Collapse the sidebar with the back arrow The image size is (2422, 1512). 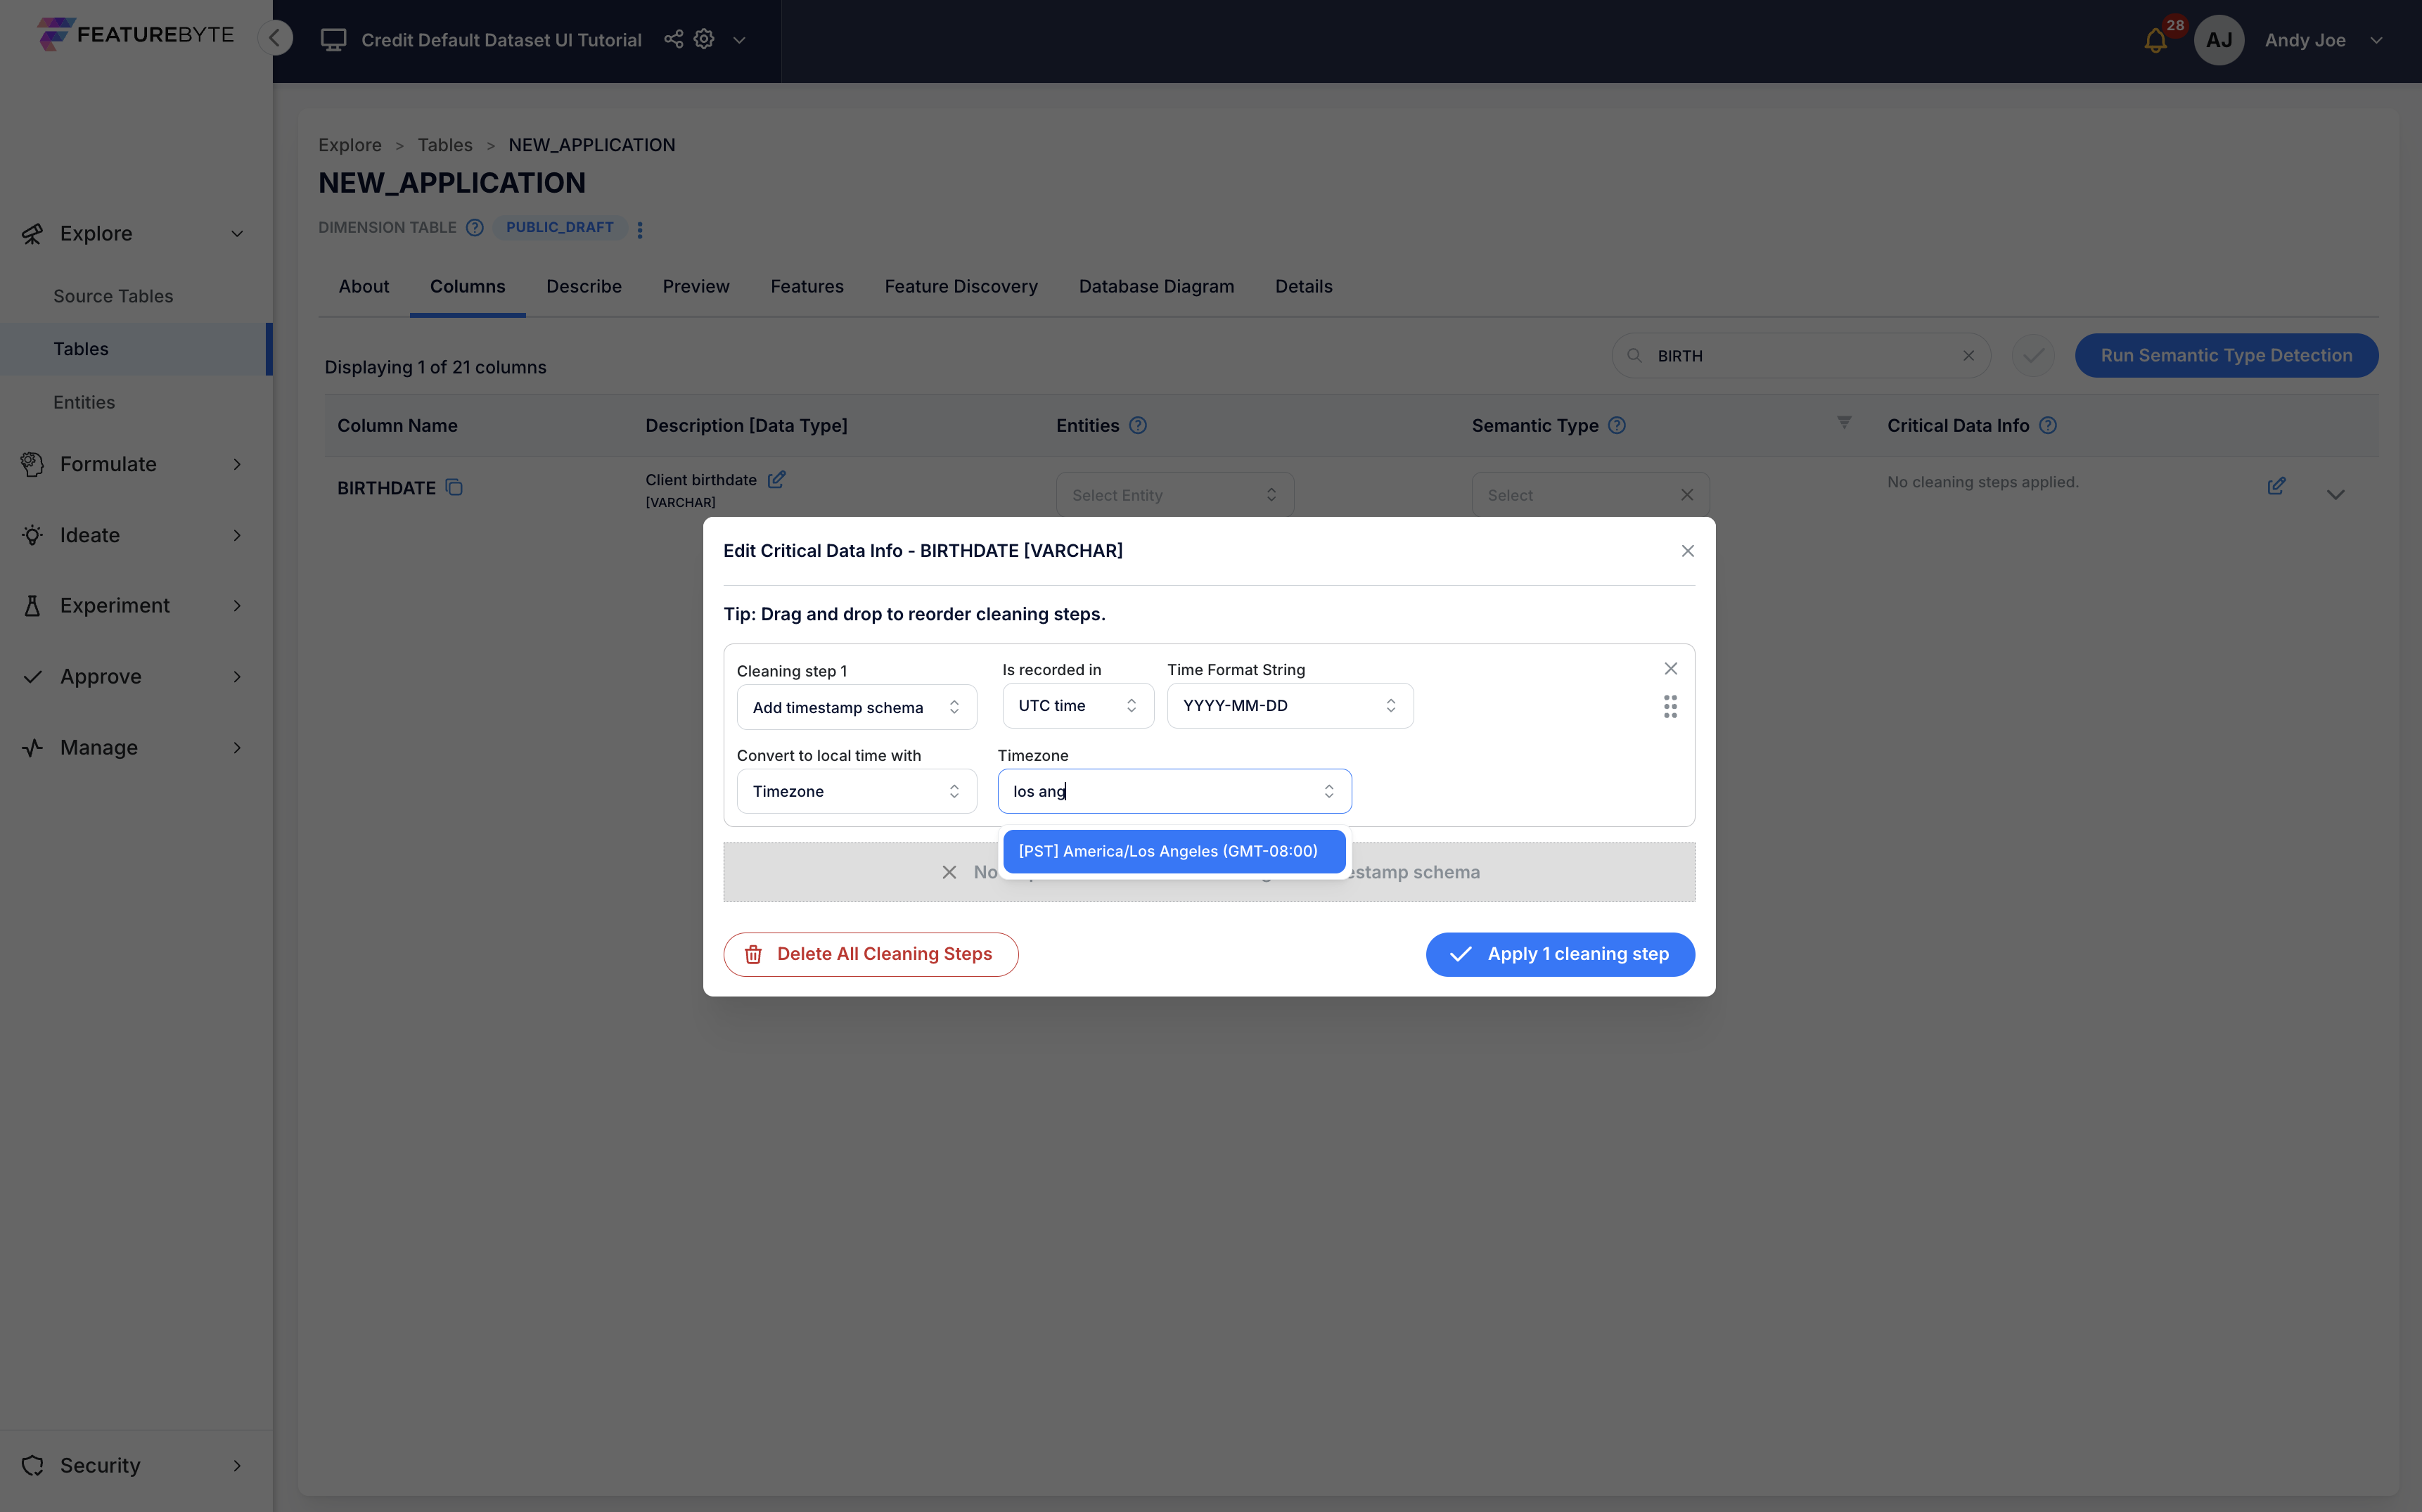(275, 38)
